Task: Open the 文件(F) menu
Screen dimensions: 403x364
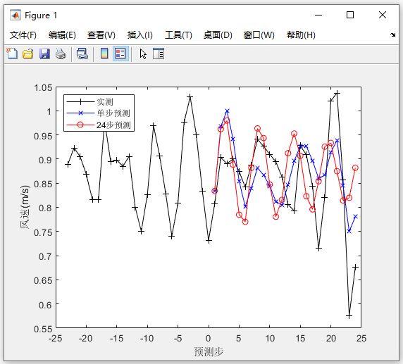Action: click(x=23, y=35)
